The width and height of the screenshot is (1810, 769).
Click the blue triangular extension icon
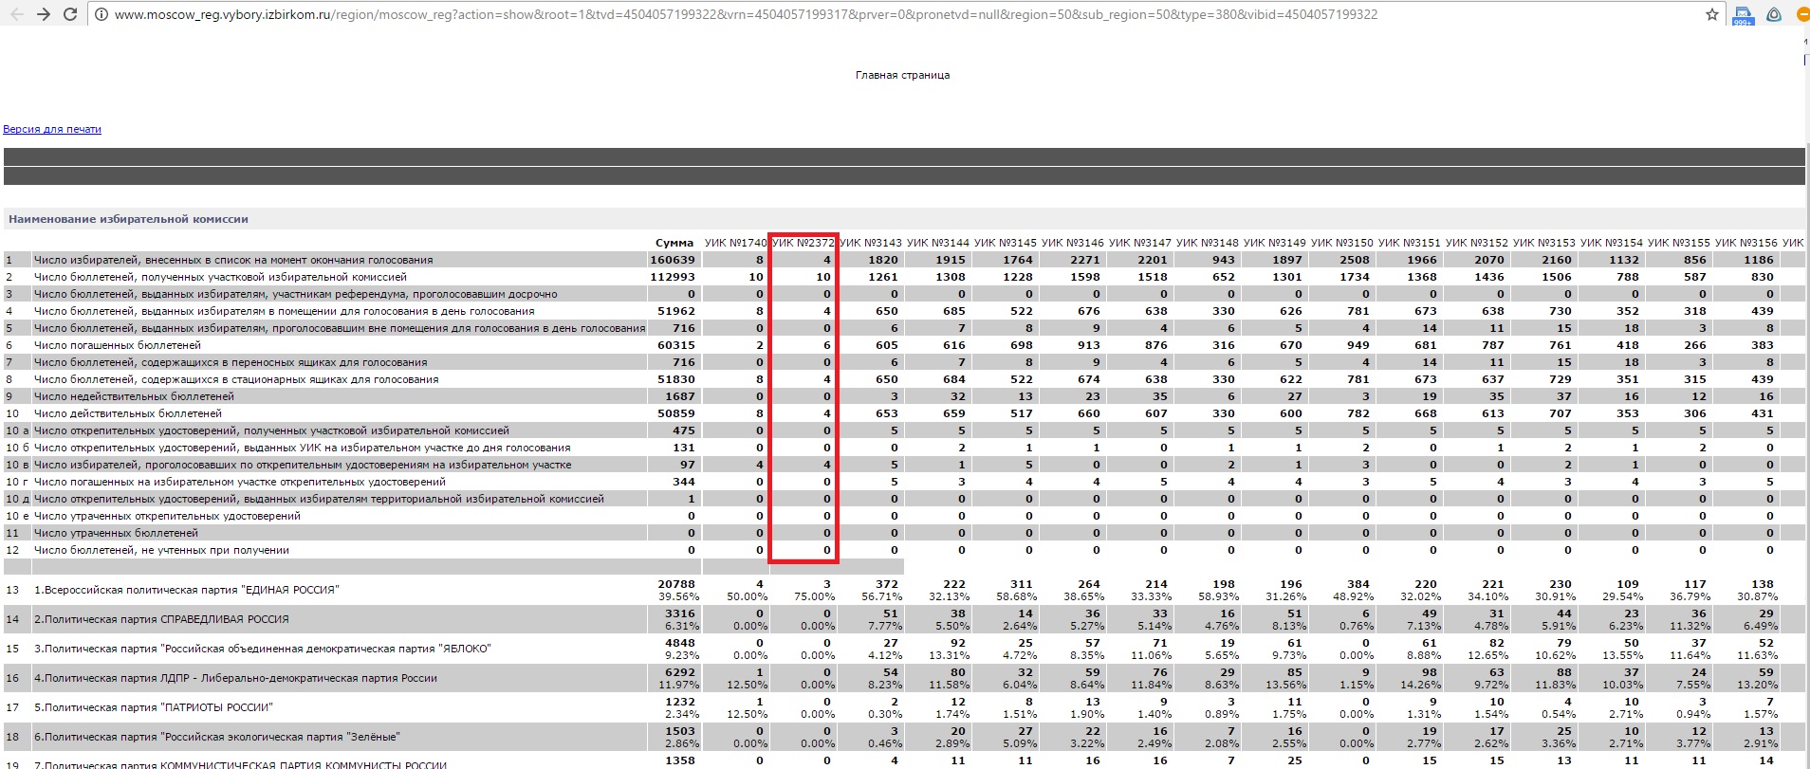pos(1774,15)
